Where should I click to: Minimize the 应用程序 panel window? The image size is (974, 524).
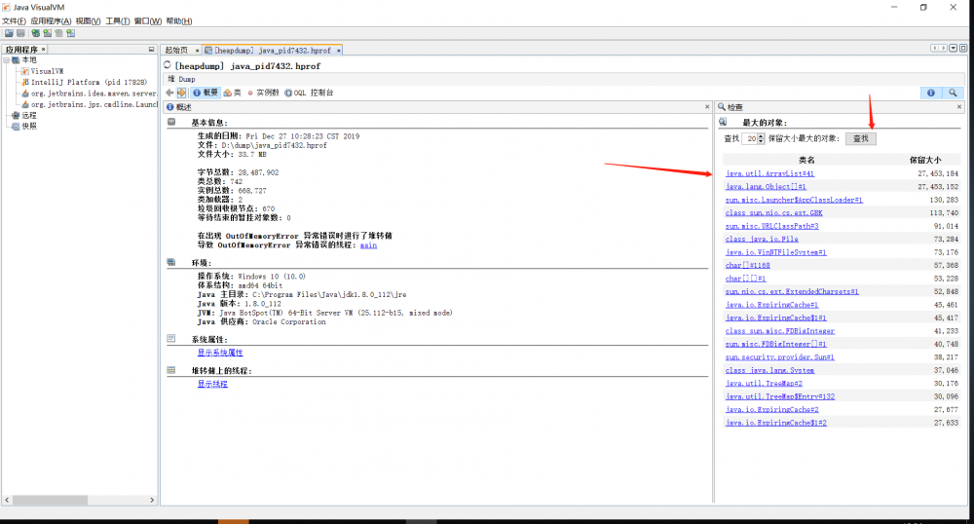tap(151, 49)
